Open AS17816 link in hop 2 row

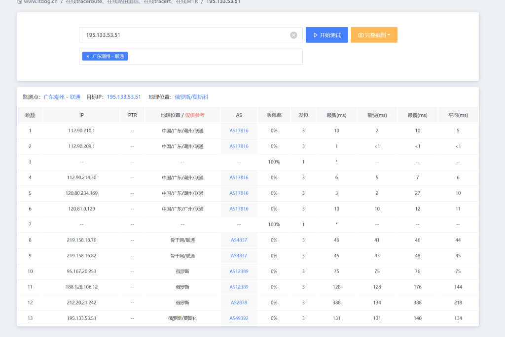(239, 146)
